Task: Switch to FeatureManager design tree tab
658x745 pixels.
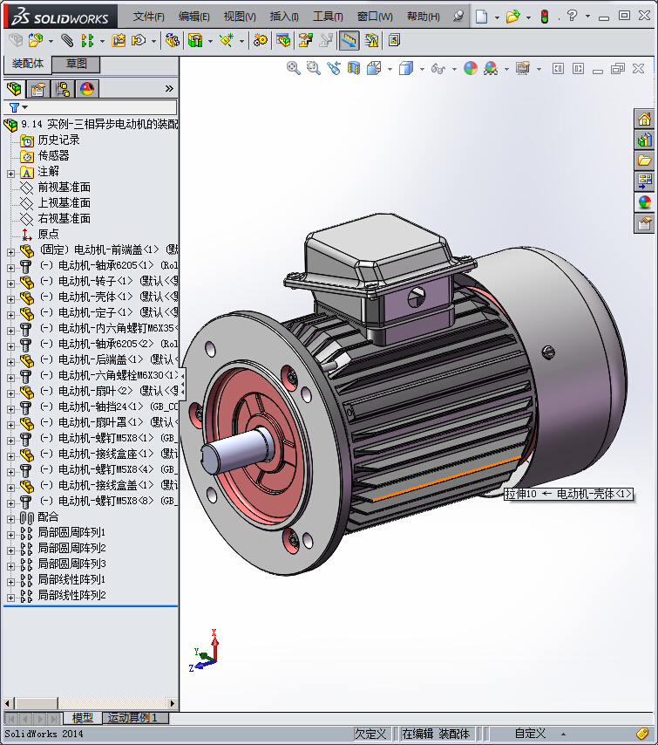Action: 14,89
